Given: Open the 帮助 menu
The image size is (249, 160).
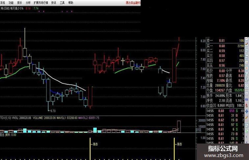Looking at the screenshot, I should click(71, 3).
